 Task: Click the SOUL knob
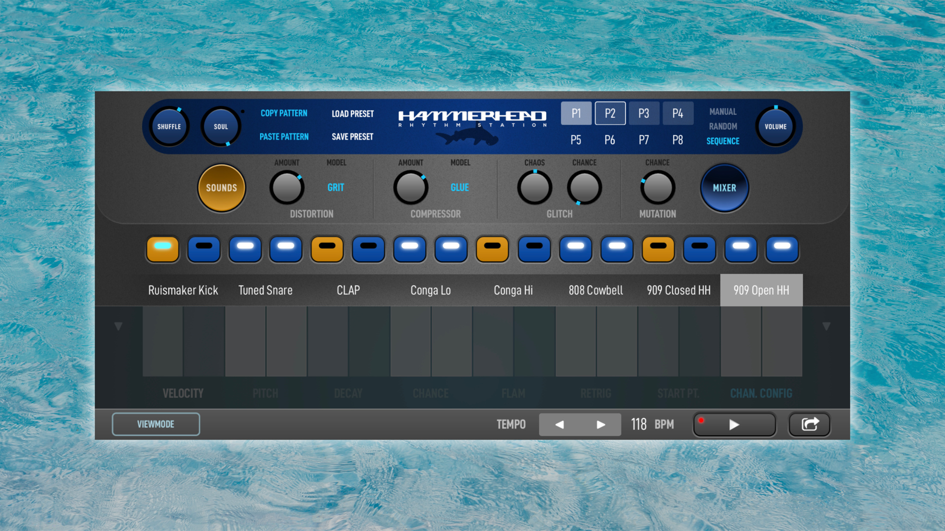tap(221, 127)
